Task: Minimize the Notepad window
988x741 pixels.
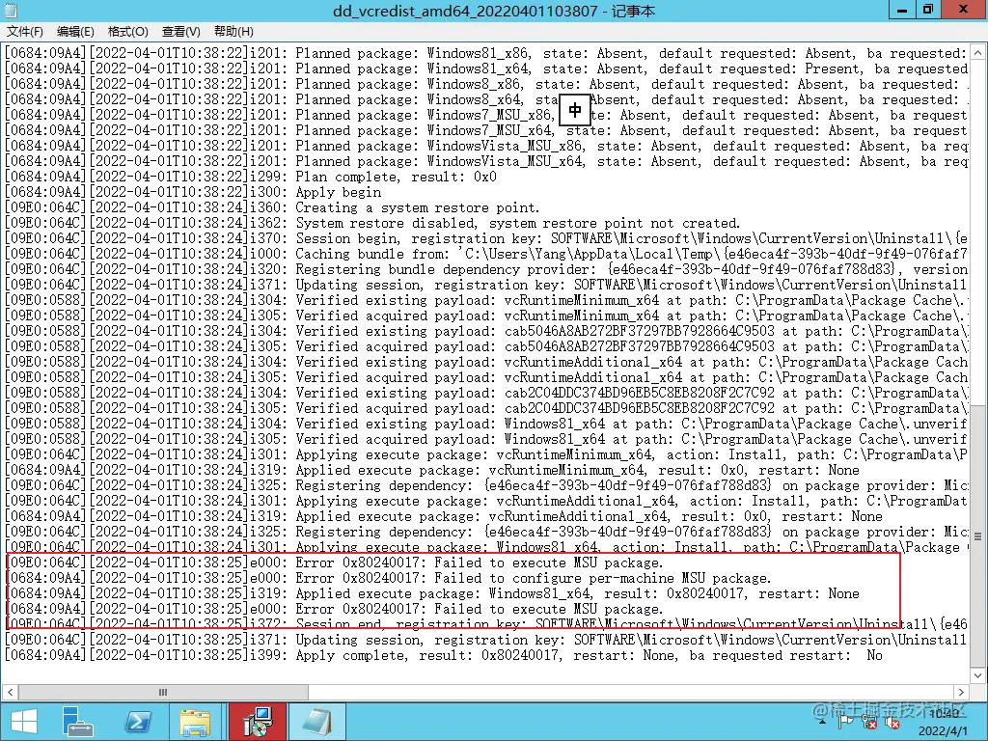Action: (x=902, y=10)
